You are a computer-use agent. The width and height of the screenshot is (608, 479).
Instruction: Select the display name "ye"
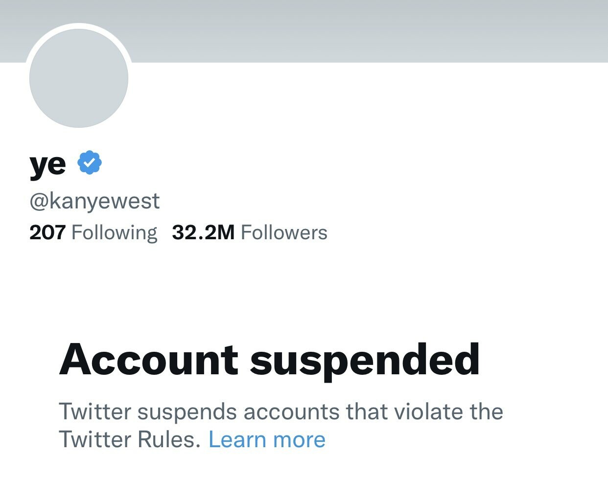47,164
